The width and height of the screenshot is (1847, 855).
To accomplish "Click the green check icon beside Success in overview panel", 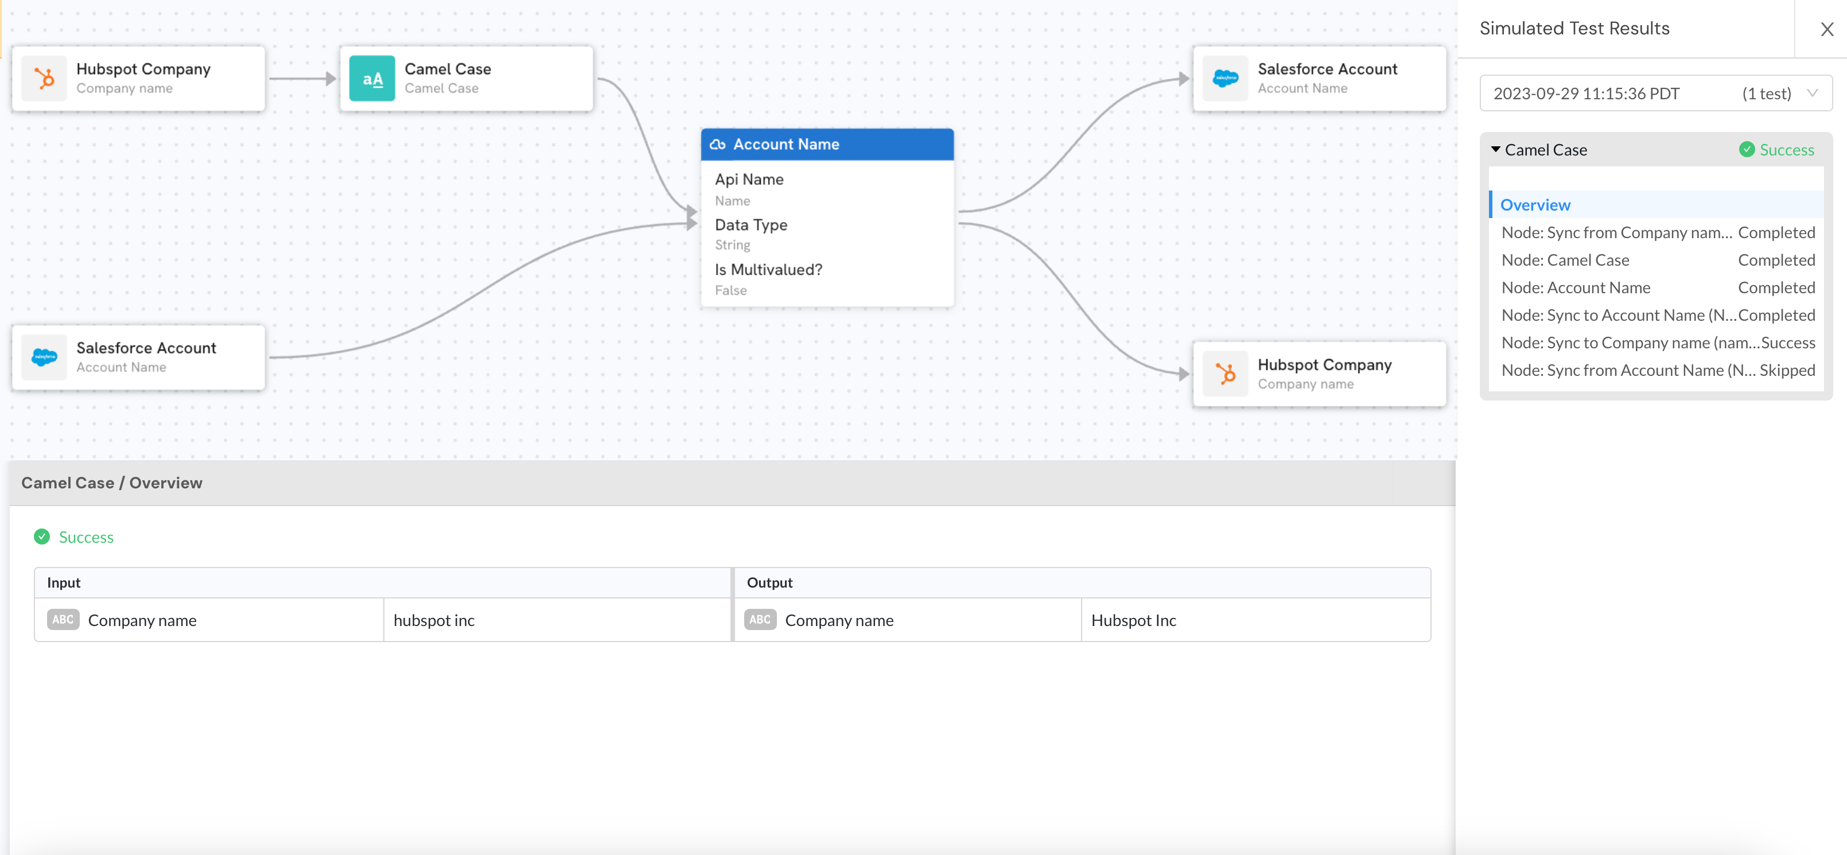I will coord(42,537).
